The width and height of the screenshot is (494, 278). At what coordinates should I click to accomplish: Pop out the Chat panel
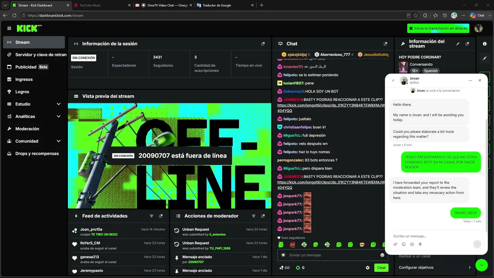(385, 44)
